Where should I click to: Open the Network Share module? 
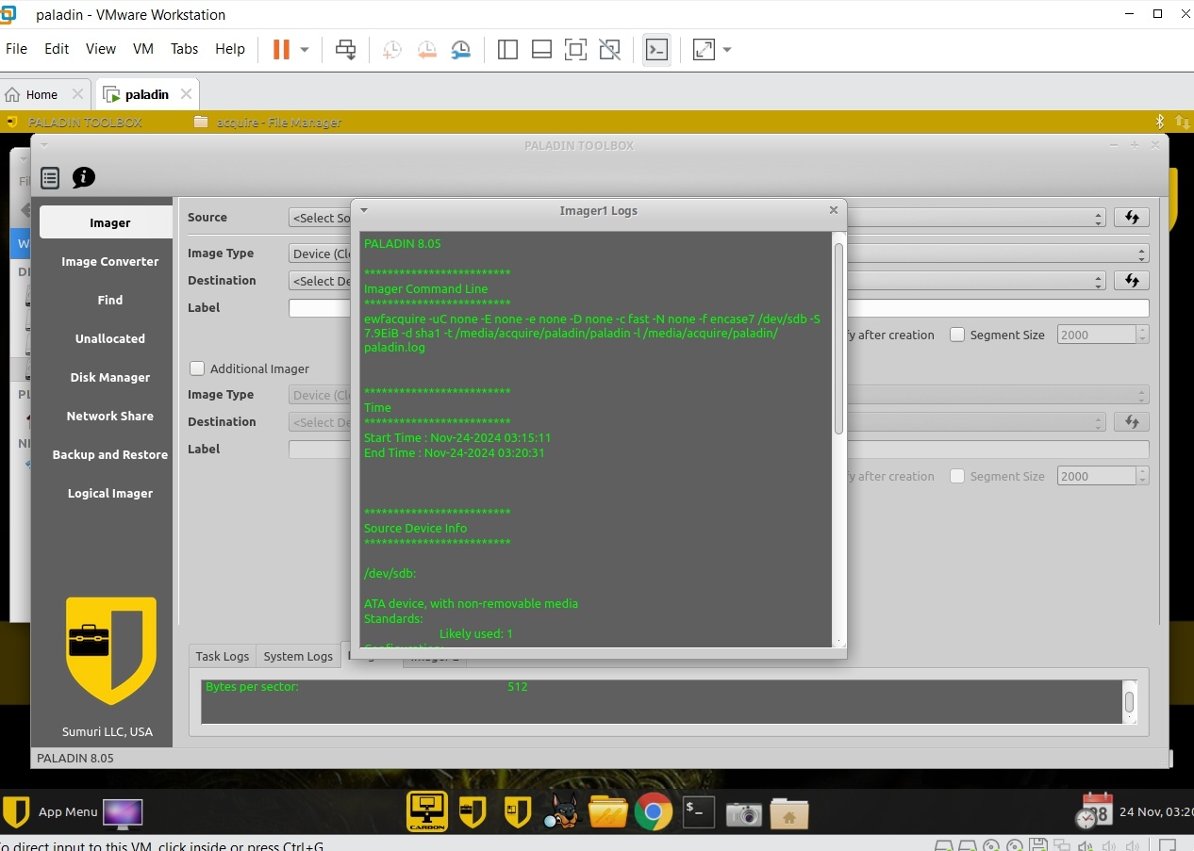point(109,416)
